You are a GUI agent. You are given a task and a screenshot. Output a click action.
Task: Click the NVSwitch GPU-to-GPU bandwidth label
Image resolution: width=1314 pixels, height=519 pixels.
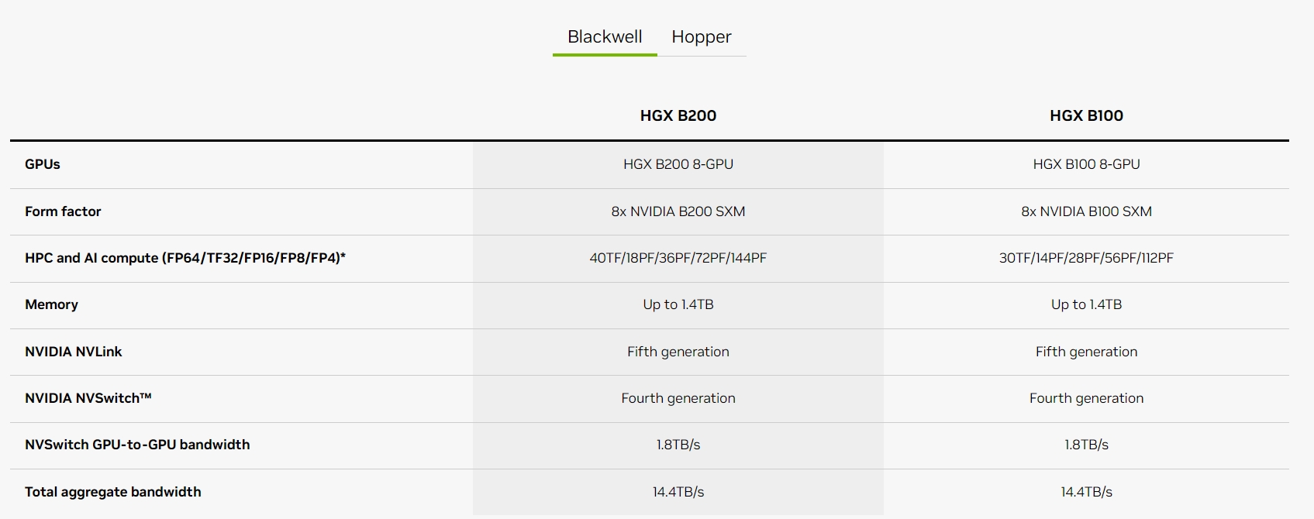[137, 445]
